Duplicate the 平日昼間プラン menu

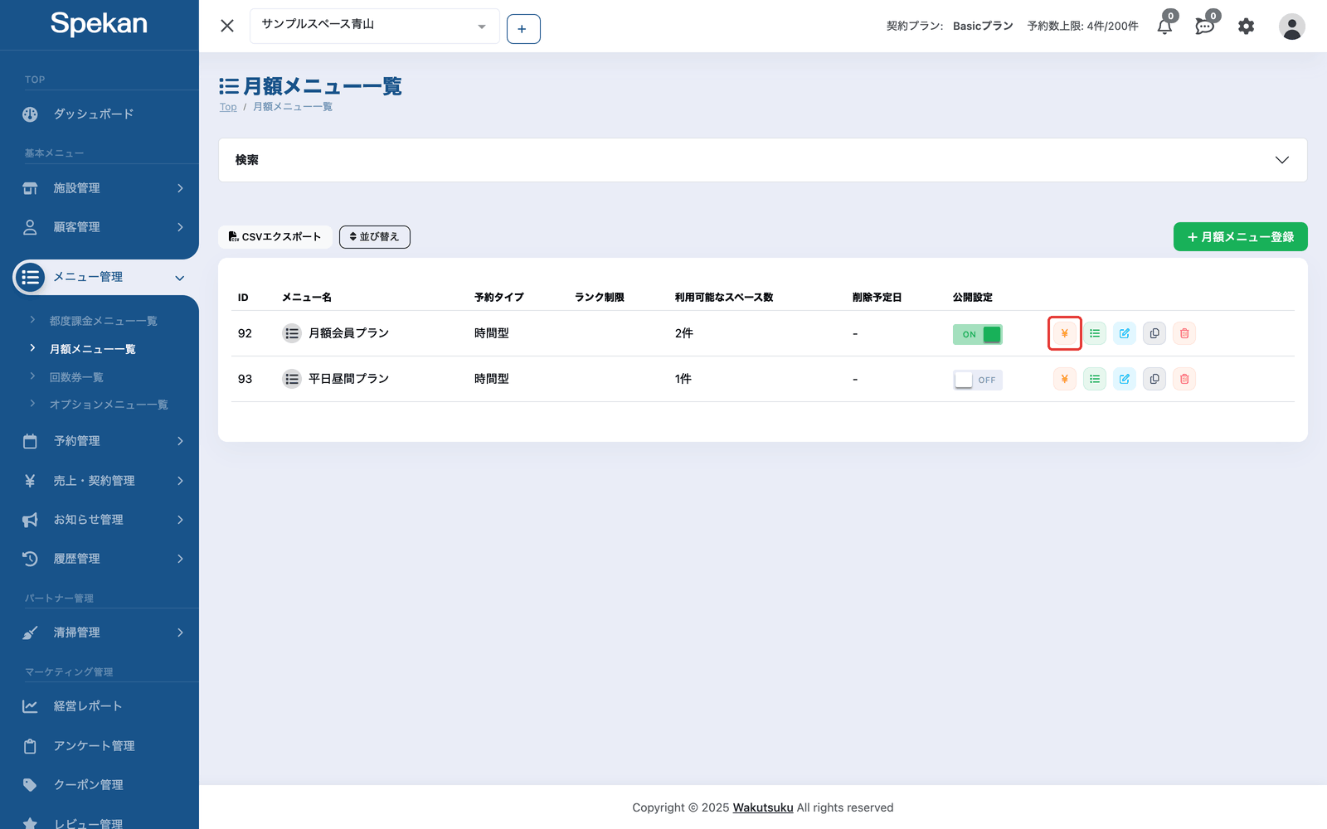click(x=1154, y=379)
